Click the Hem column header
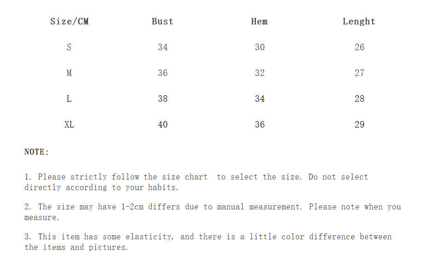The image size is (432, 261). pyautogui.click(x=259, y=22)
